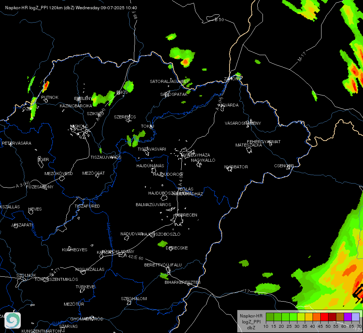
Task: Click the brown 55-60 dBZ legend swatch
Action: (x=340, y=317)
